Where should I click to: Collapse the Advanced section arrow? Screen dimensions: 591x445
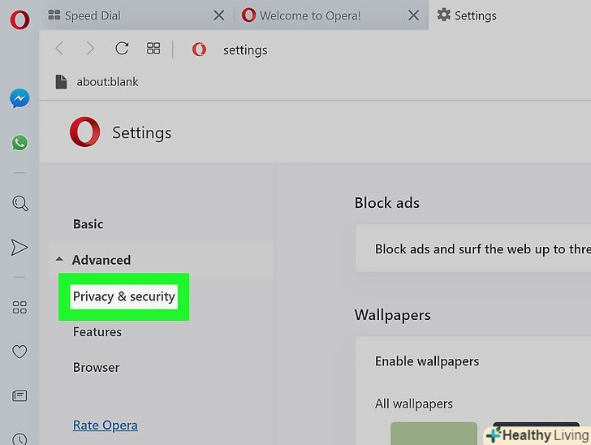59,260
